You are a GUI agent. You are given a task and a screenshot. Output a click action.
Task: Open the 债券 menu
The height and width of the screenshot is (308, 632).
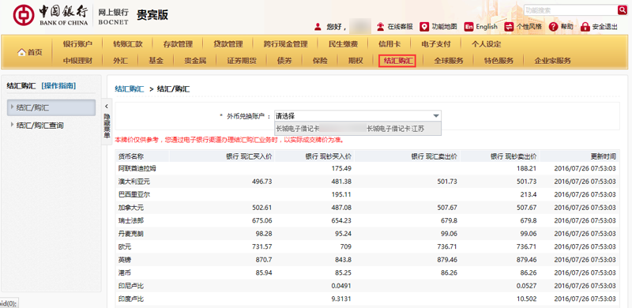(284, 61)
